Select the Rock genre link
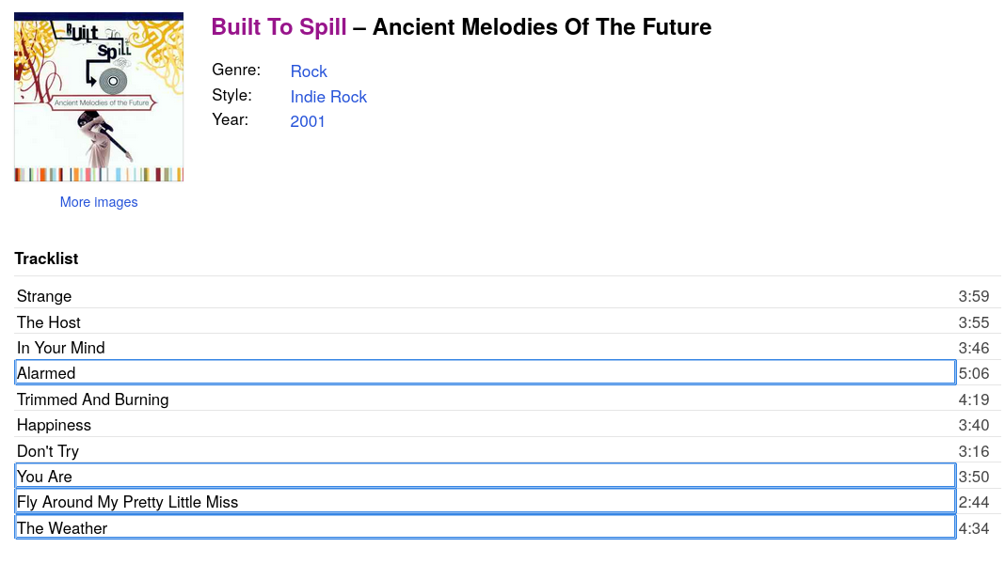Image resolution: width=1005 pixels, height=564 pixels. coord(309,71)
